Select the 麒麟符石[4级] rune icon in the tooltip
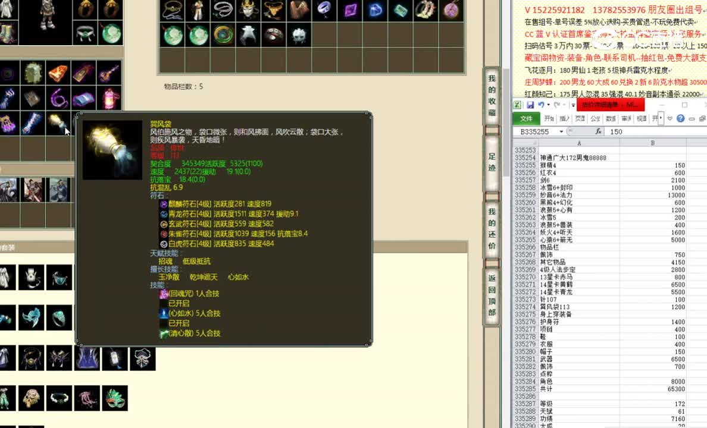The height and width of the screenshot is (428, 707). 163,203
